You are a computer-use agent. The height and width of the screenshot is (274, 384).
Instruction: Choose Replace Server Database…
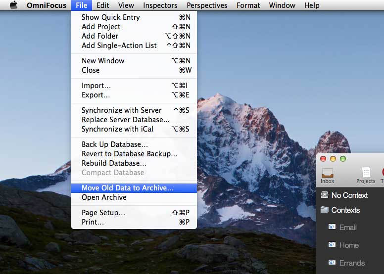coord(134,120)
